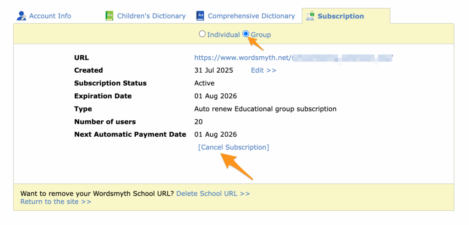The image size is (469, 225).
Task: Click Return to the site >> link
Action: point(55,202)
